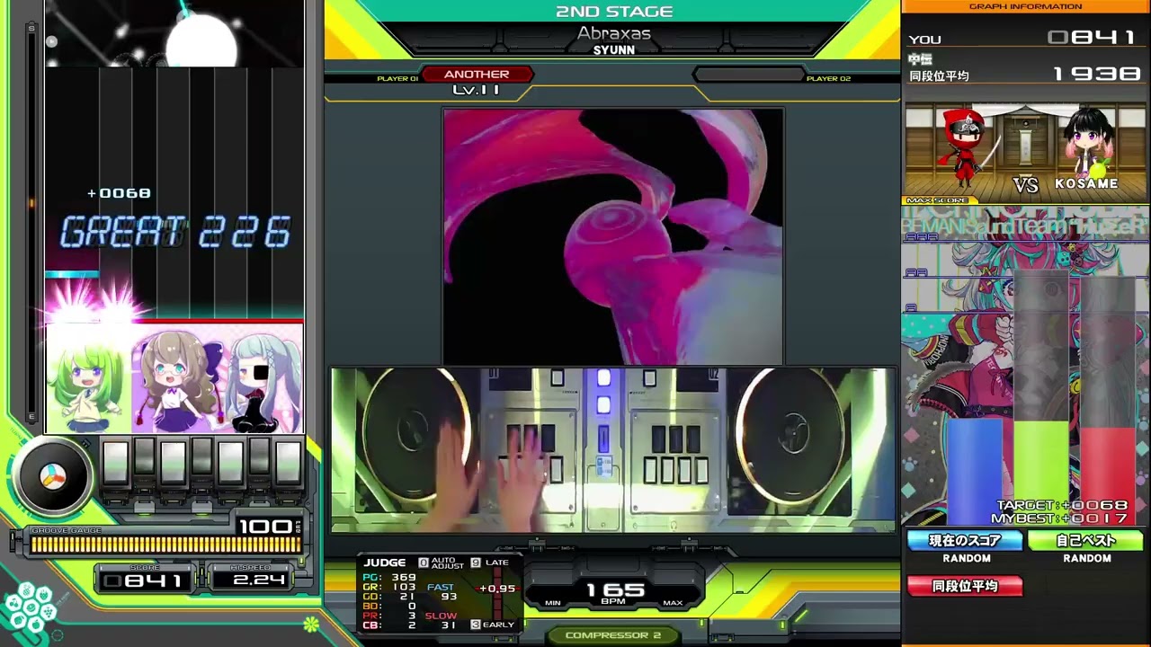Open the pink background animation video
The height and width of the screenshot is (647, 1151).
(613, 236)
